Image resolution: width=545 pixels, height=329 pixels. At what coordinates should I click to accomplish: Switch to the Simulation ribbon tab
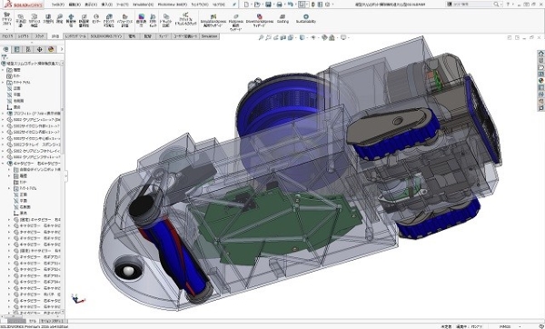(209, 36)
